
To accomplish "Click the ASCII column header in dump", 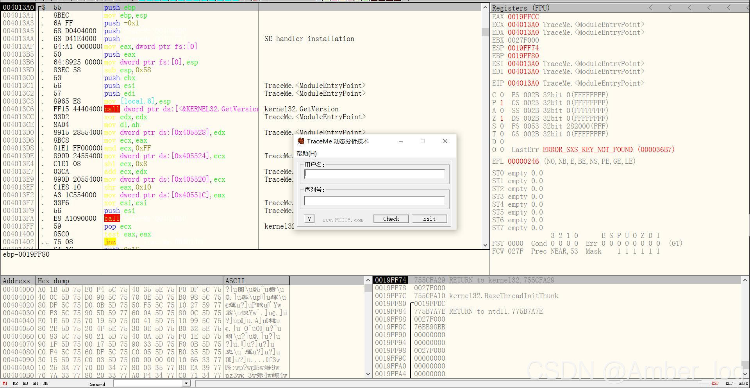I will (x=256, y=281).
